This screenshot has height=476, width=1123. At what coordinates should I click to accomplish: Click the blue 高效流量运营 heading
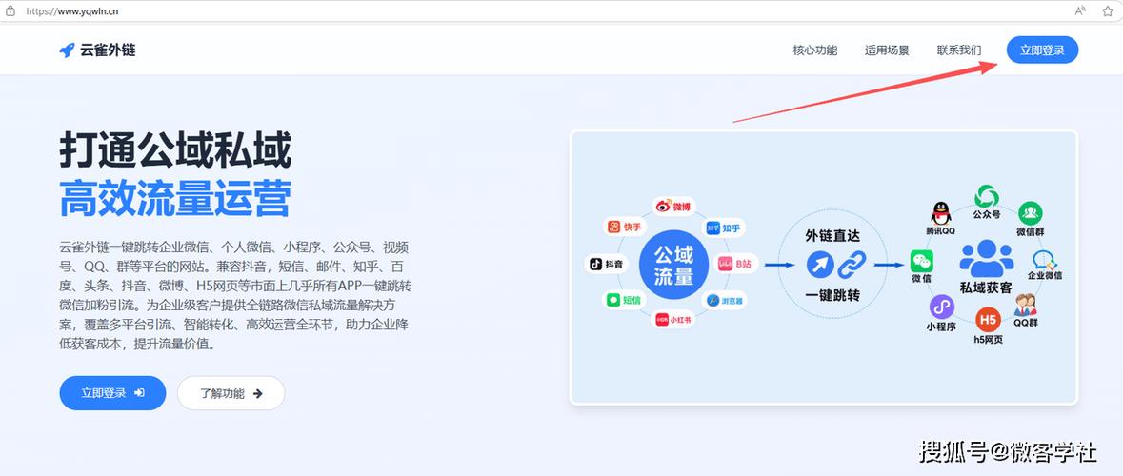pos(175,198)
